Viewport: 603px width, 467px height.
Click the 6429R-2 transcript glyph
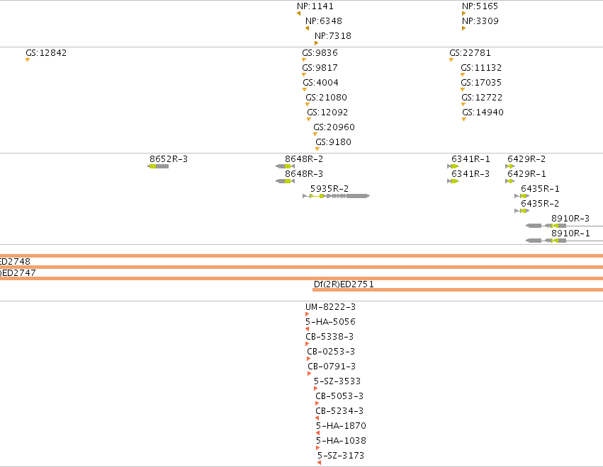point(509,166)
